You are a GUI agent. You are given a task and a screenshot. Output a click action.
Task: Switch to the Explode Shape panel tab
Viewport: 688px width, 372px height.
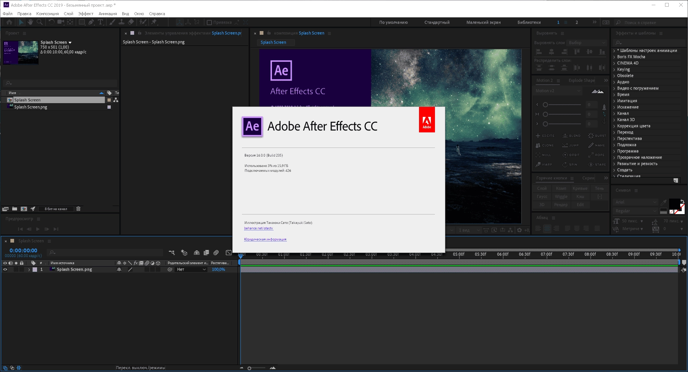click(581, 81)
